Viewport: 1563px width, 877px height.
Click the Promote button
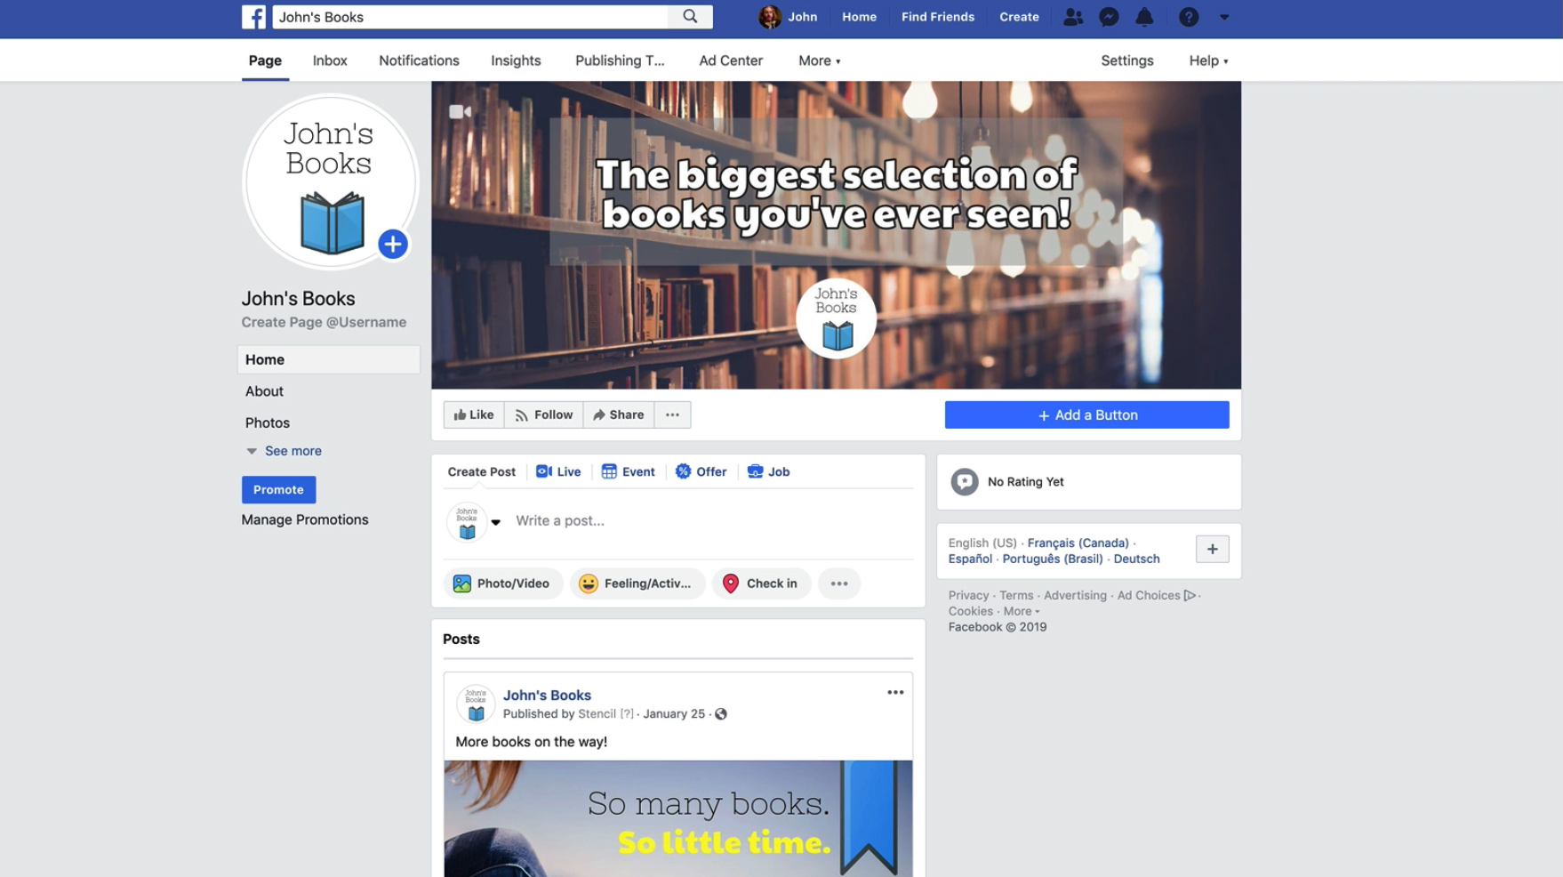click(x=278, y=489)
